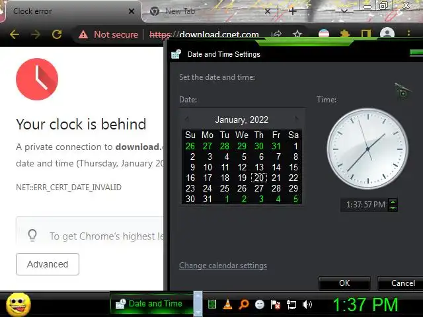The image size is (423, 317).
Task: Click the red clock error icon
Action: (37, 79)
